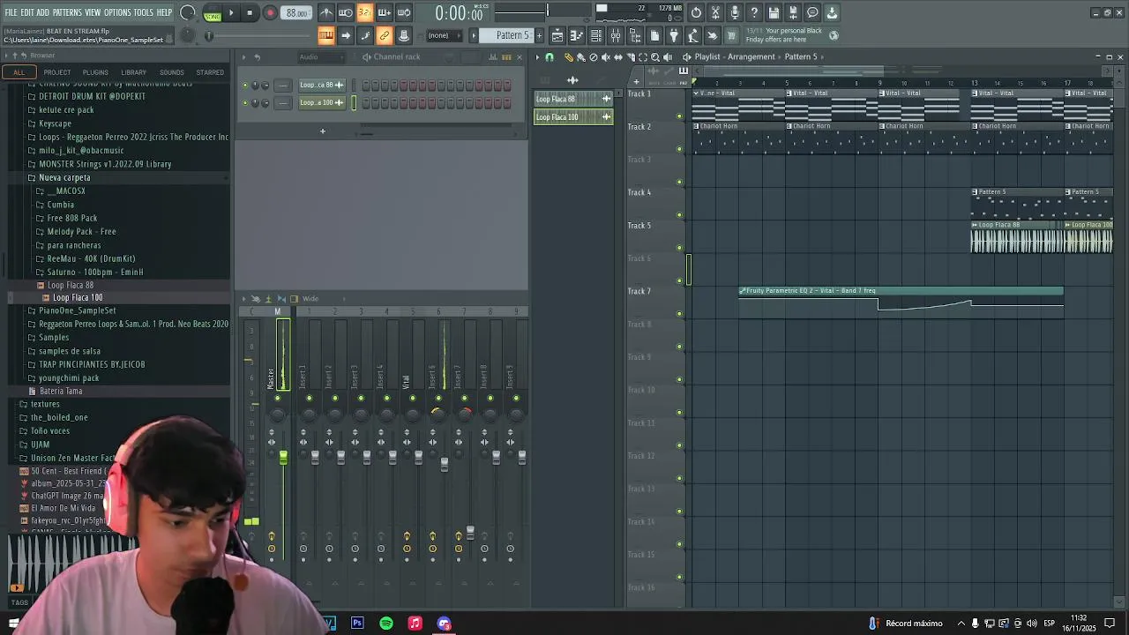Expand the samples de salsa folder
The height and width of the screenshot is (635, 1129).
pos(70,351)
